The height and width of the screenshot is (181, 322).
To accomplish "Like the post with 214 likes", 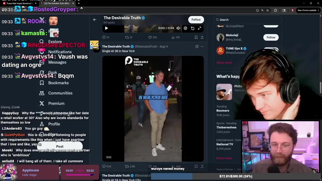I will point(152,37).
